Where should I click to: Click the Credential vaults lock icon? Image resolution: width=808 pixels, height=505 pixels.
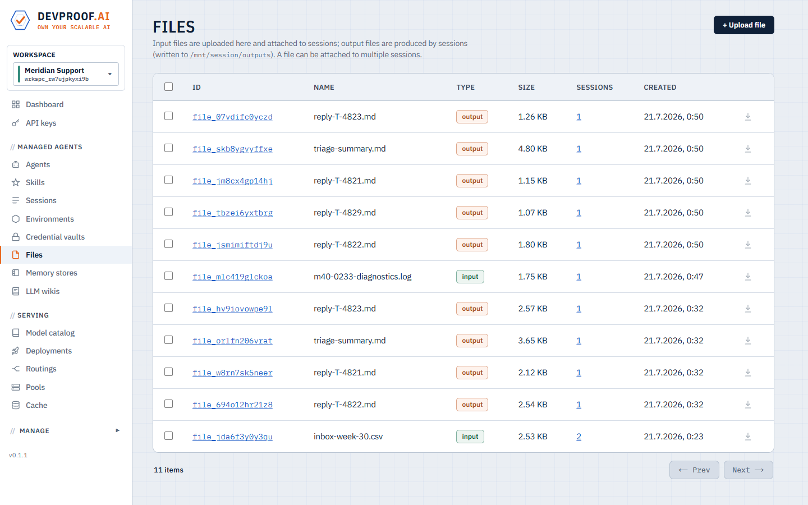(16, 237)
